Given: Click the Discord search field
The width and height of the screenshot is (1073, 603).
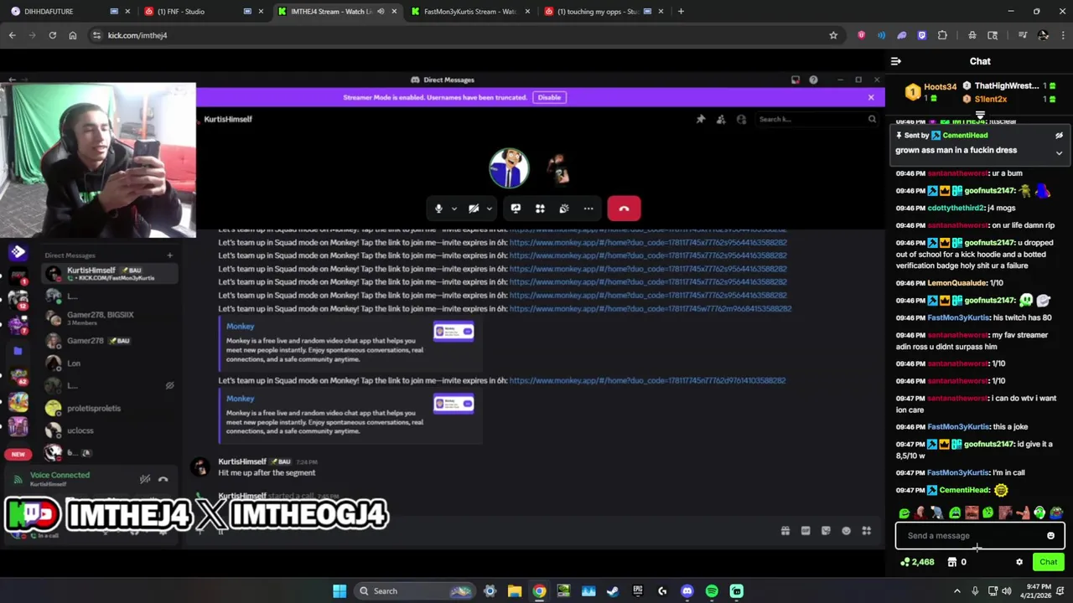Looking at the screenshot, I should (x=816, y=119).
